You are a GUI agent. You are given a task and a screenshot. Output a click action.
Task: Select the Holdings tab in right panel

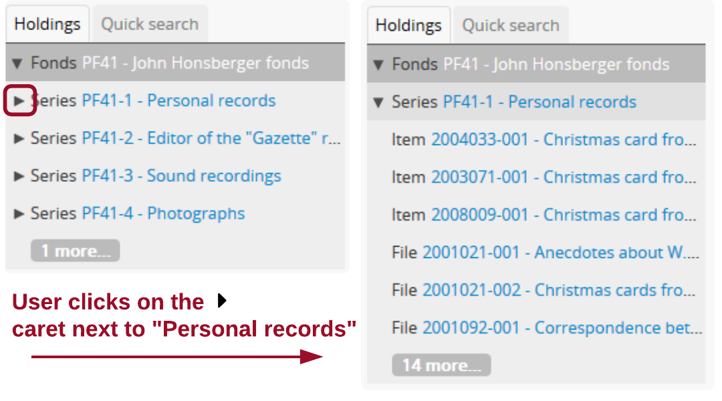click(408, 25)
